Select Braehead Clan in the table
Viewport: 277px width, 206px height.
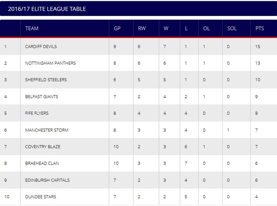(42, 163)
